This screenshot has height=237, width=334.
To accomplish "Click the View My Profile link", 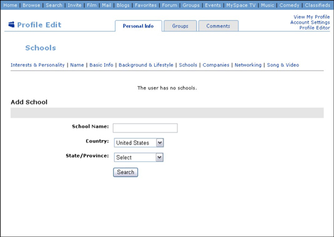I will point(312,17).
